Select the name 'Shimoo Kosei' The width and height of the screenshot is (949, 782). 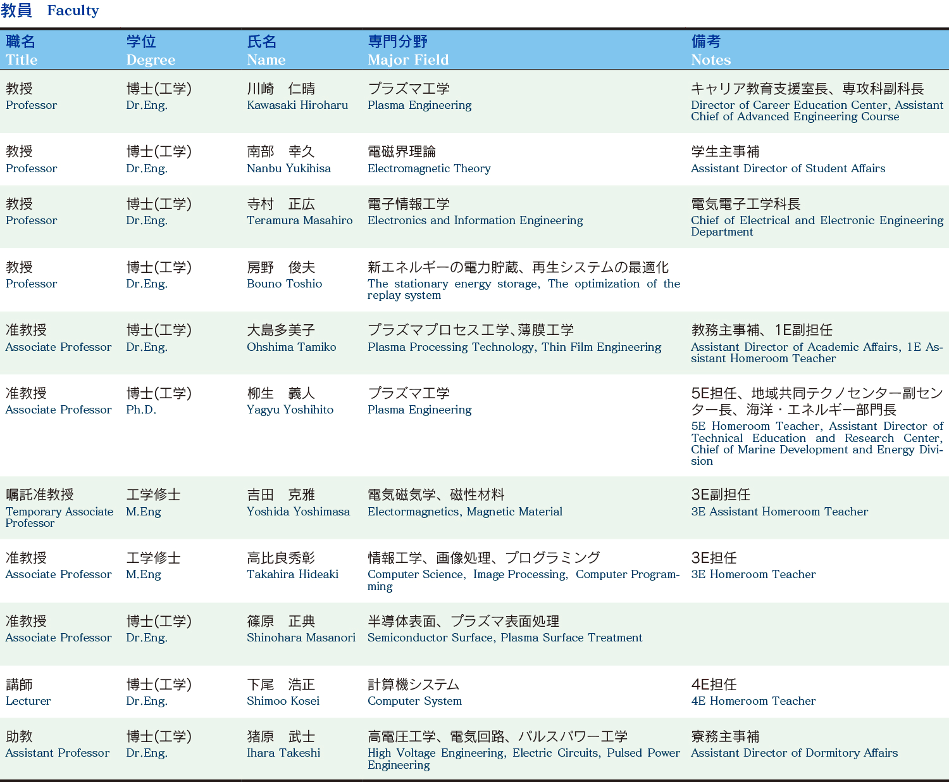(x=283, y=701)
